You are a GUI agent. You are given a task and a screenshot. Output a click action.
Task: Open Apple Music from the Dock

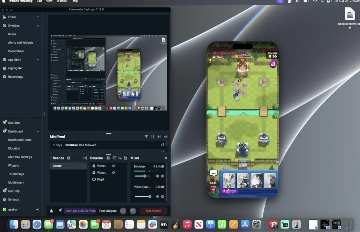(x=187, y=225)
